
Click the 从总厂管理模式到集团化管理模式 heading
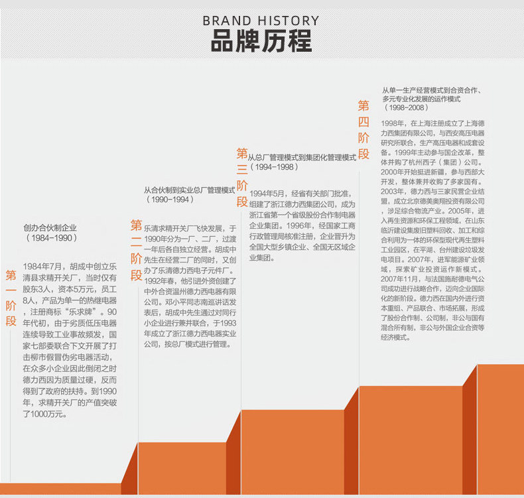pos(302,157)
